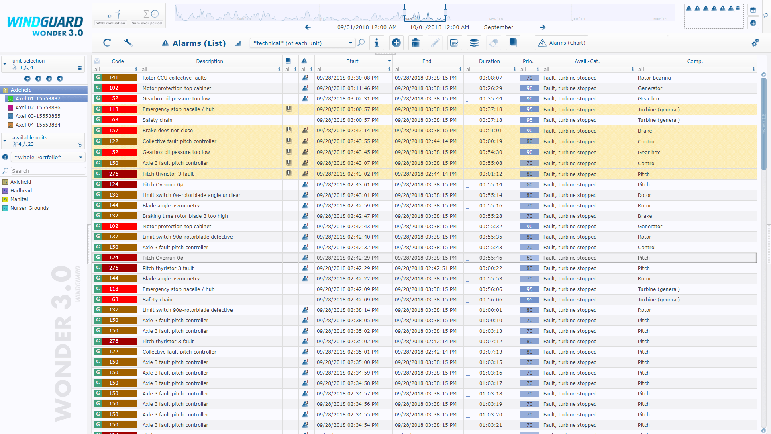771x434 pixels.
Task: Click the refresh icon to reload the alarms list
Action: pos(107,43)
